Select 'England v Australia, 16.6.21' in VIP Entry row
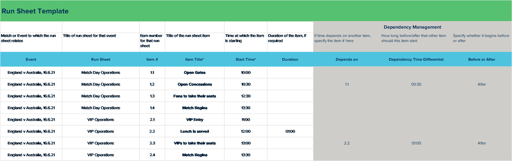Viewport: 512px width, 161px height. point(31,120)
